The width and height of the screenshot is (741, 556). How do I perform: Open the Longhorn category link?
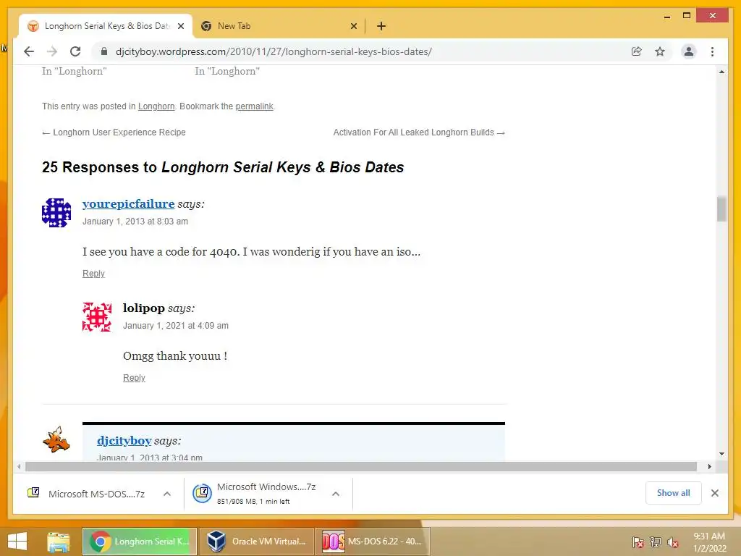[x=156, y=106]
